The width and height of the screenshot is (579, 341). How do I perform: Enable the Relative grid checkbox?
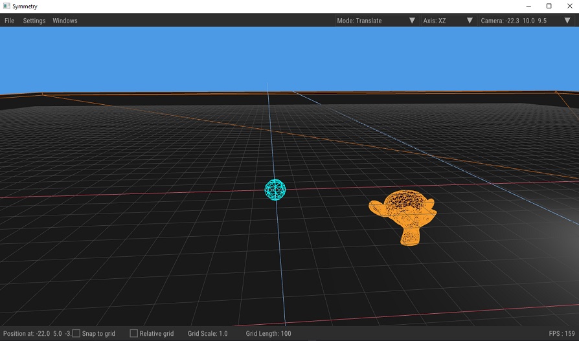point(134,333)
